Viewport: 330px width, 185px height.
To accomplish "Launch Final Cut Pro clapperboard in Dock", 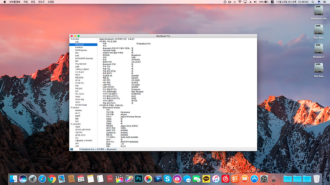I will click(x=119, y=179).
